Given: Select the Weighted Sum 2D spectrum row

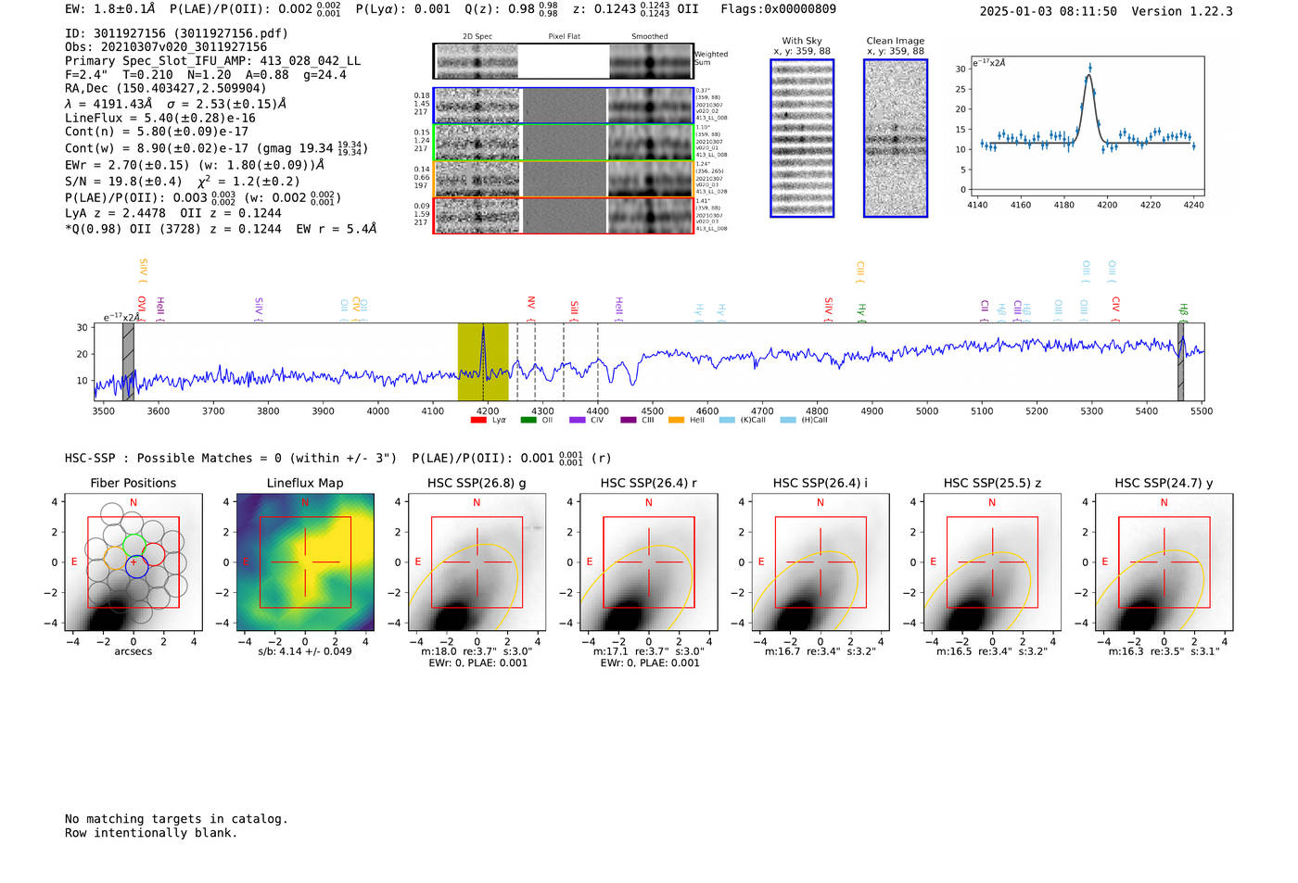Looking at the screenshot, I should click(x=564, y=61).
